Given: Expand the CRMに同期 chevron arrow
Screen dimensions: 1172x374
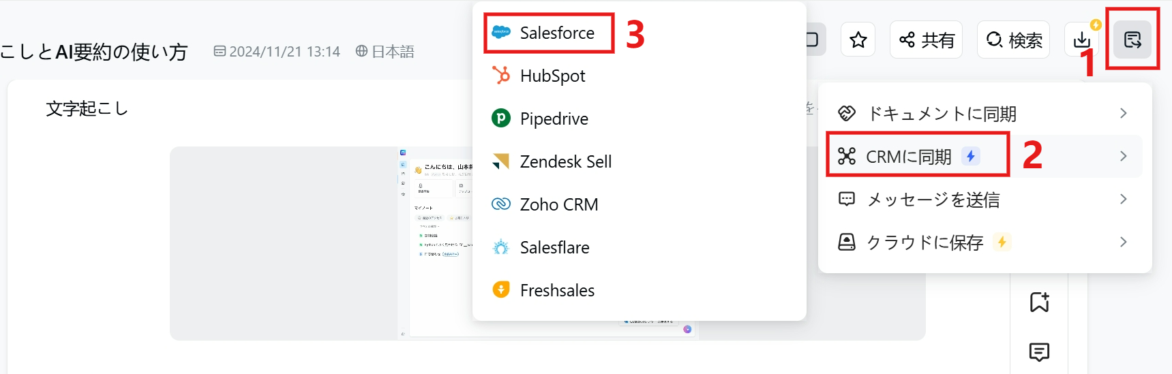Looking at the screenshot, I should pos(1123,156).
